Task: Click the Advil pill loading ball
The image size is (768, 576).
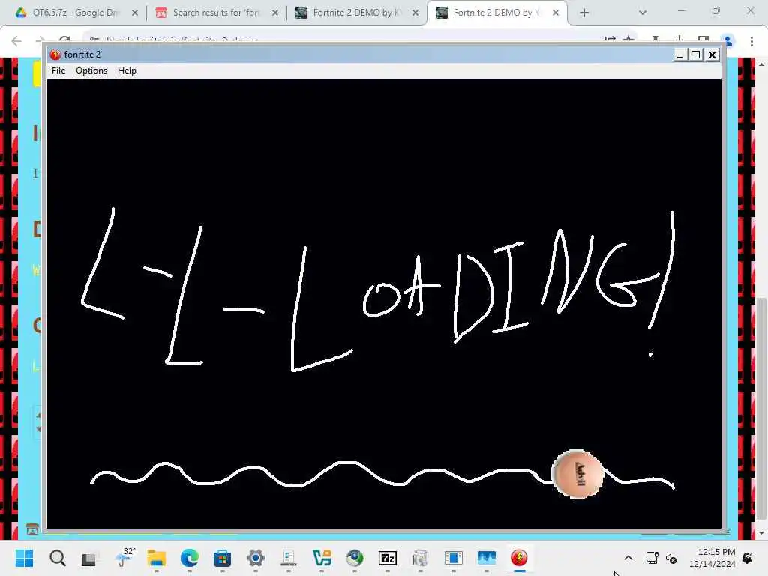Action: tap(577, 474)
